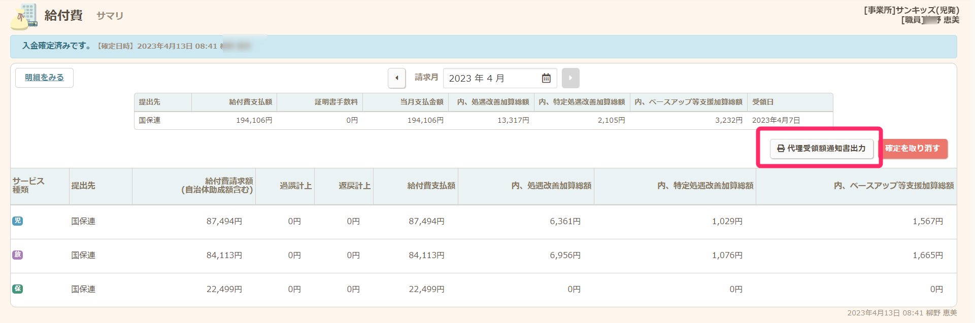Go to previous billing month arrow
Screen dimensions: 975x323
[x=396, y=78]
